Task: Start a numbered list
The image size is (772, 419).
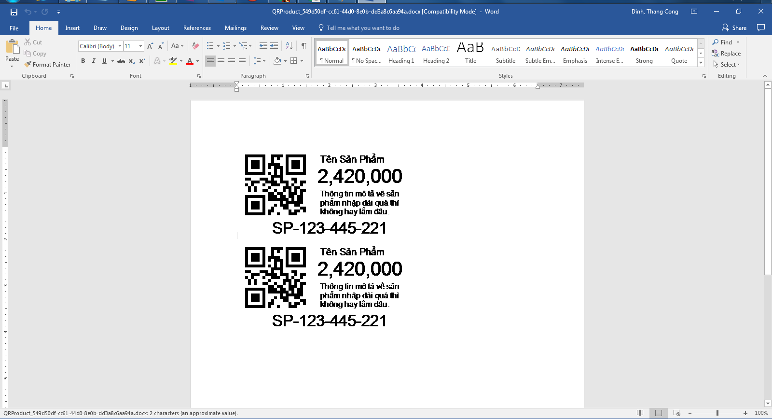Action: (x=227, y=46)
